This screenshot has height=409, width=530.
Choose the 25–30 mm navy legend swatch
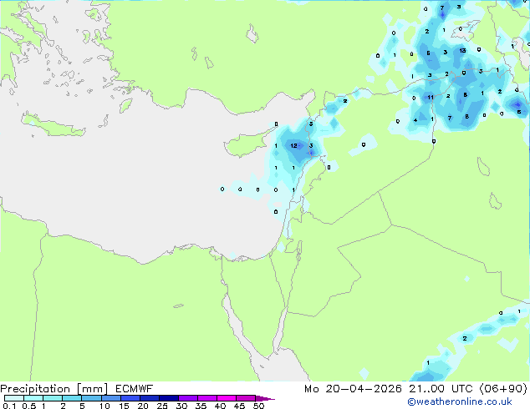[x=168, y=398]
